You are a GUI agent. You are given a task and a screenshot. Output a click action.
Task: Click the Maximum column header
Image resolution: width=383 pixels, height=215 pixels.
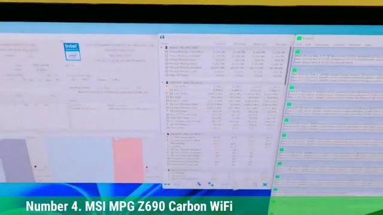pyautogui.click(x=260, y=44)
